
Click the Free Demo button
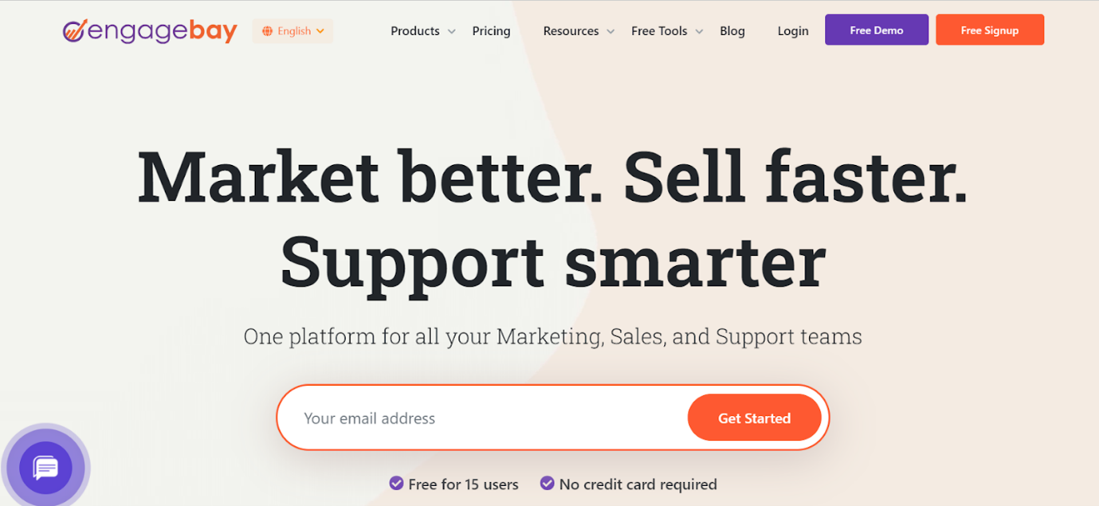tap(876, 30)
